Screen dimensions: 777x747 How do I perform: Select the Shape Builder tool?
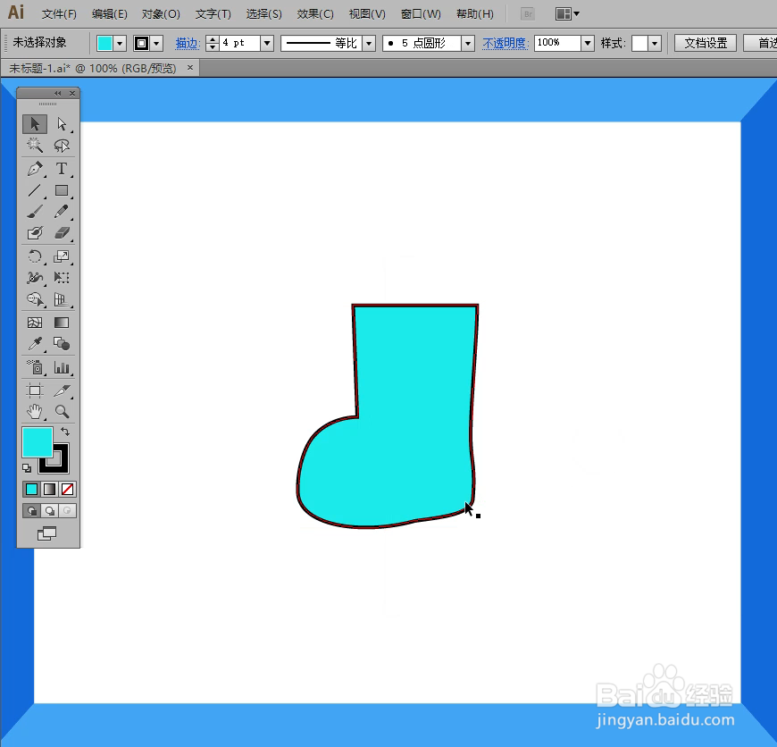[x=35, y=299]
